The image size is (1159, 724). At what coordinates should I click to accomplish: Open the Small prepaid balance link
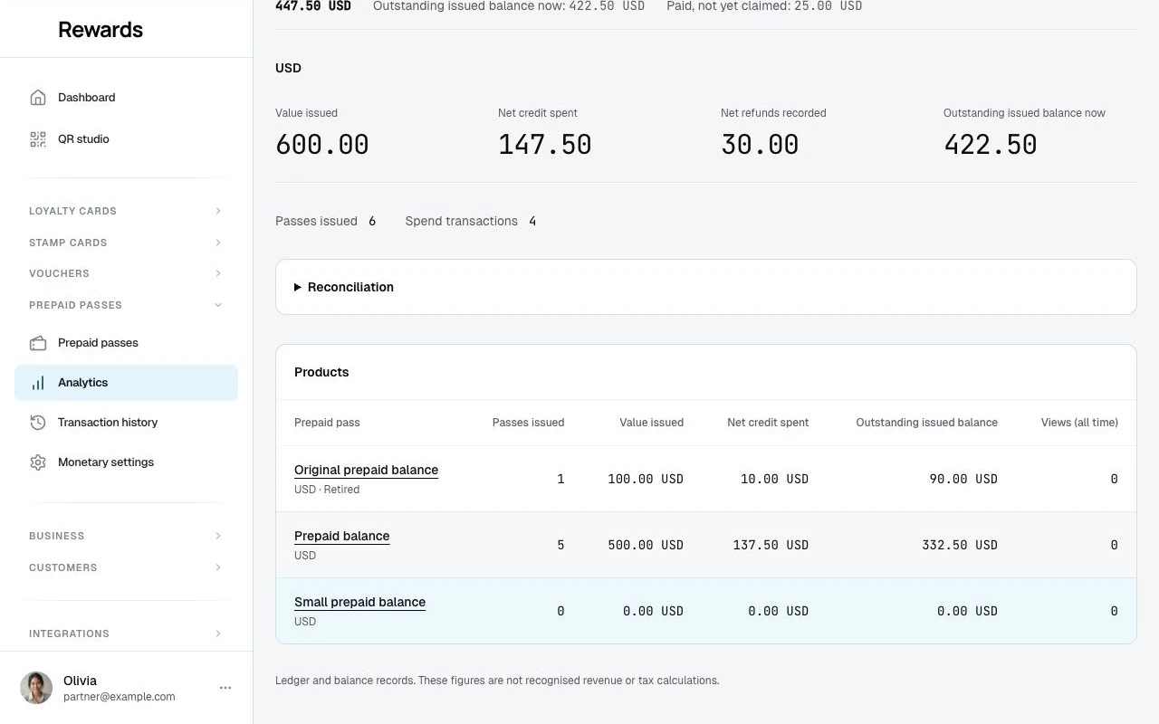click(x=359, y=602)
